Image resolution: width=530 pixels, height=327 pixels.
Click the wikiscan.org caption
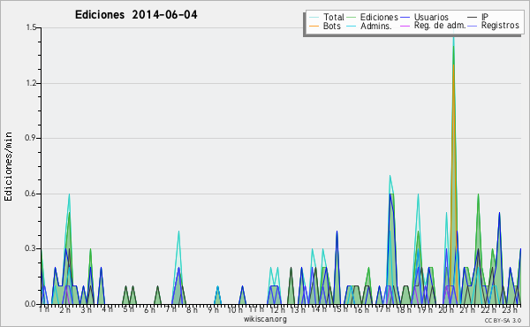(265, 319)
